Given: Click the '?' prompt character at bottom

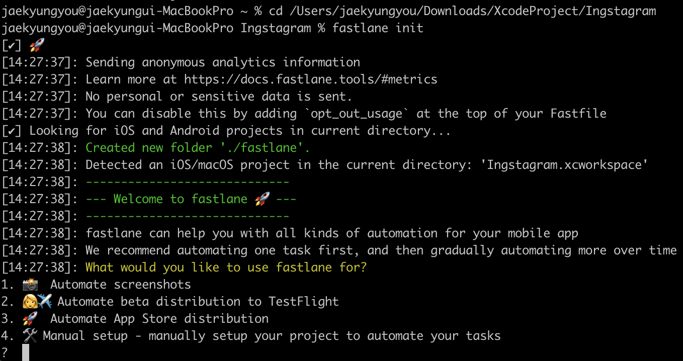Looking at the screenshot, I should (x=5, y=353).
